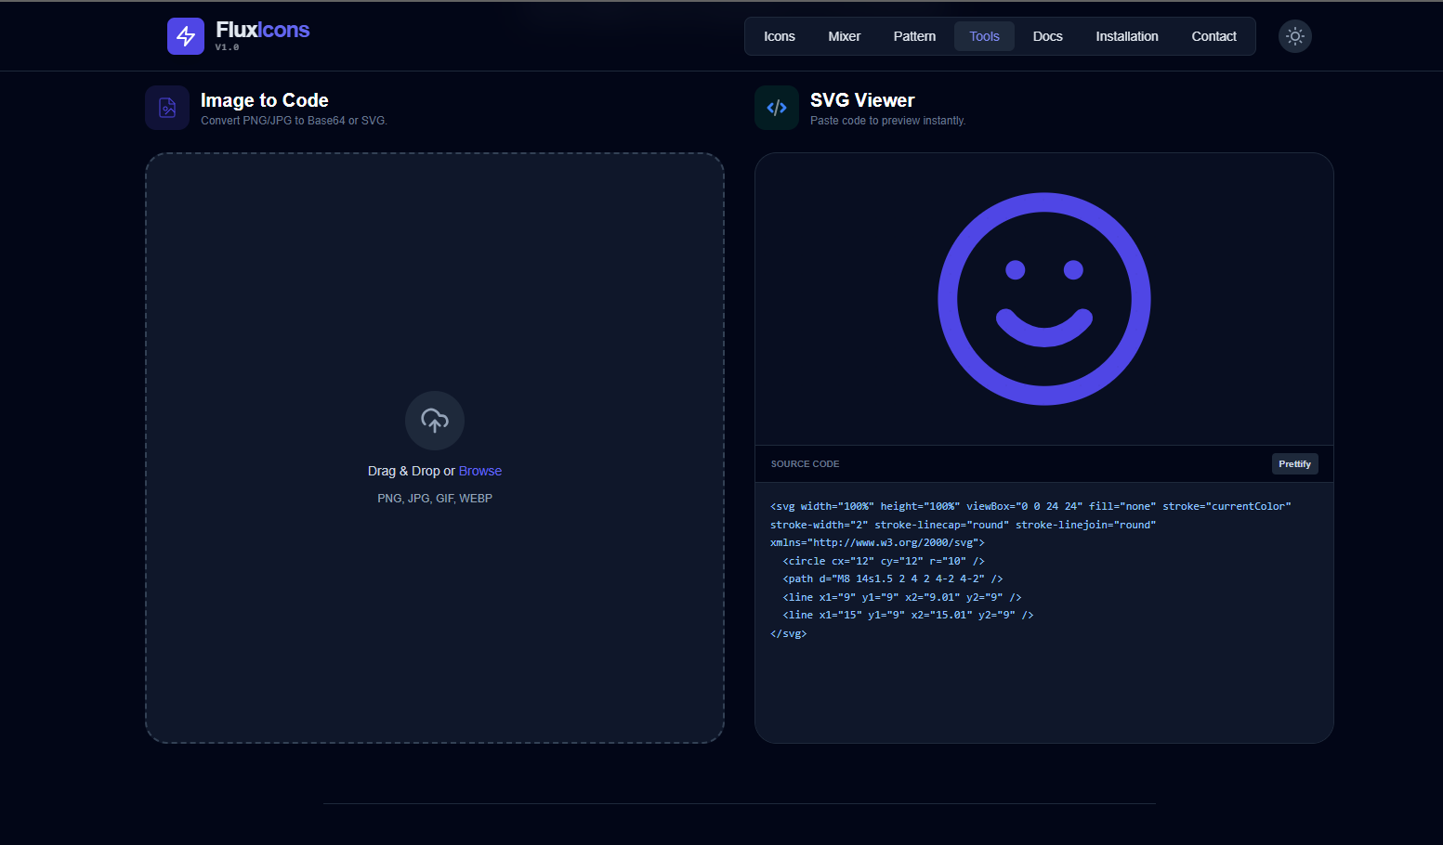
Task: Open the Contact page
Action: tap(1213, 36)
